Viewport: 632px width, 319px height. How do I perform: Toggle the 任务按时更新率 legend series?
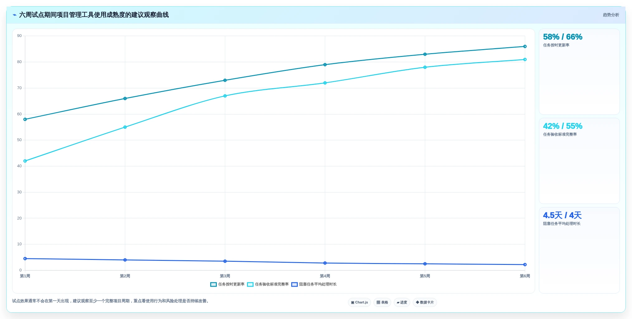click(x=227, y=284)
